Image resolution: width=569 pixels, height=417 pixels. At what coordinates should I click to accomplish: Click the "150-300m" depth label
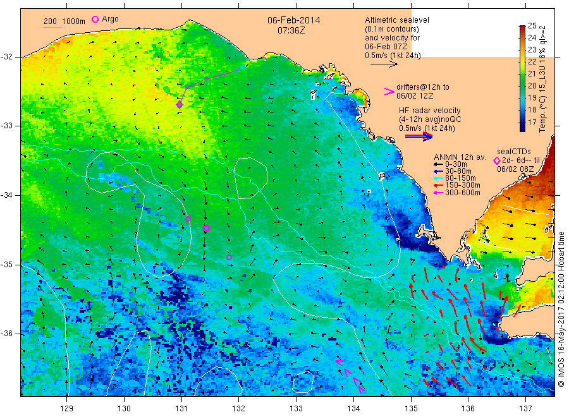(463, 185)
